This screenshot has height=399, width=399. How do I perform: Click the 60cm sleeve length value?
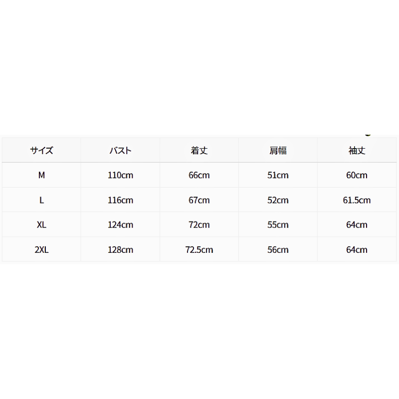357,175
